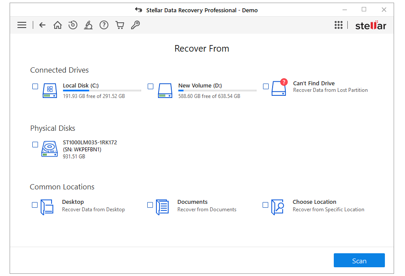This screenshot has width=405, height=276.
Task: Go back with the arrow icon
Action: [42, 25]
